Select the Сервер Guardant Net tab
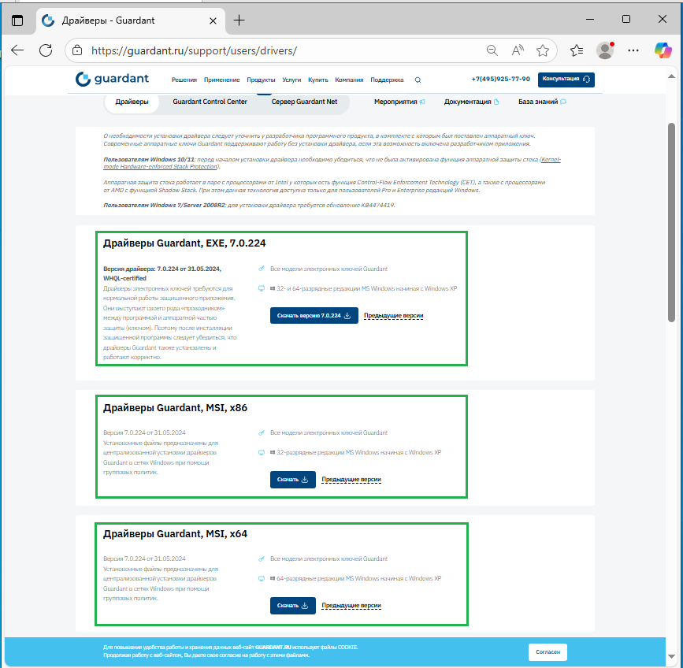Image resolution: width=683 pixels, height=668 pixels. tap(304, 102)
